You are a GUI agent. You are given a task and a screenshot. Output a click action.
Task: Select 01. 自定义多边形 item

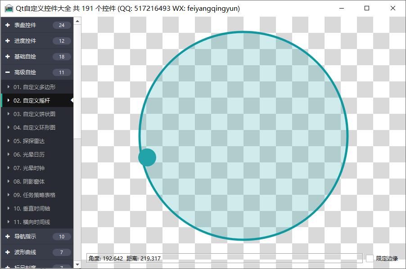[x=34, y=87]
